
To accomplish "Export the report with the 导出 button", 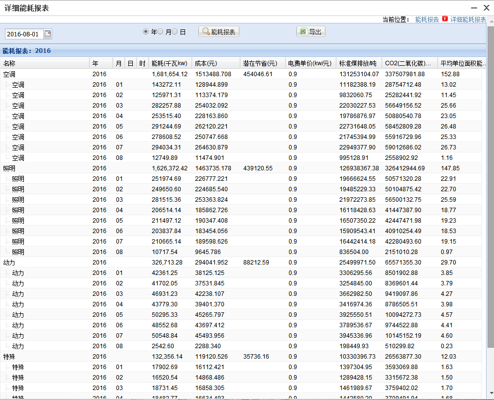I will [x=310, y=31].
